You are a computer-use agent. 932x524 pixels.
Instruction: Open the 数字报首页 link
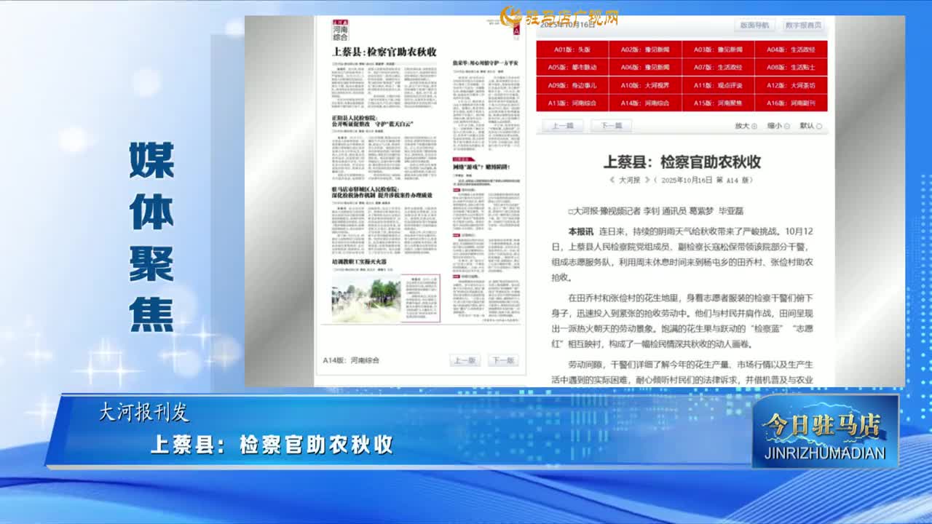click(x=803, y=25)
